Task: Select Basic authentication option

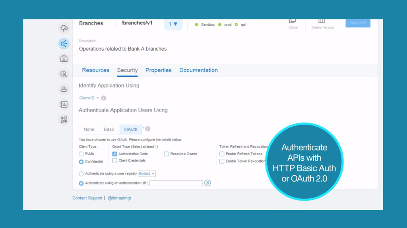Action: pos(109,129)
